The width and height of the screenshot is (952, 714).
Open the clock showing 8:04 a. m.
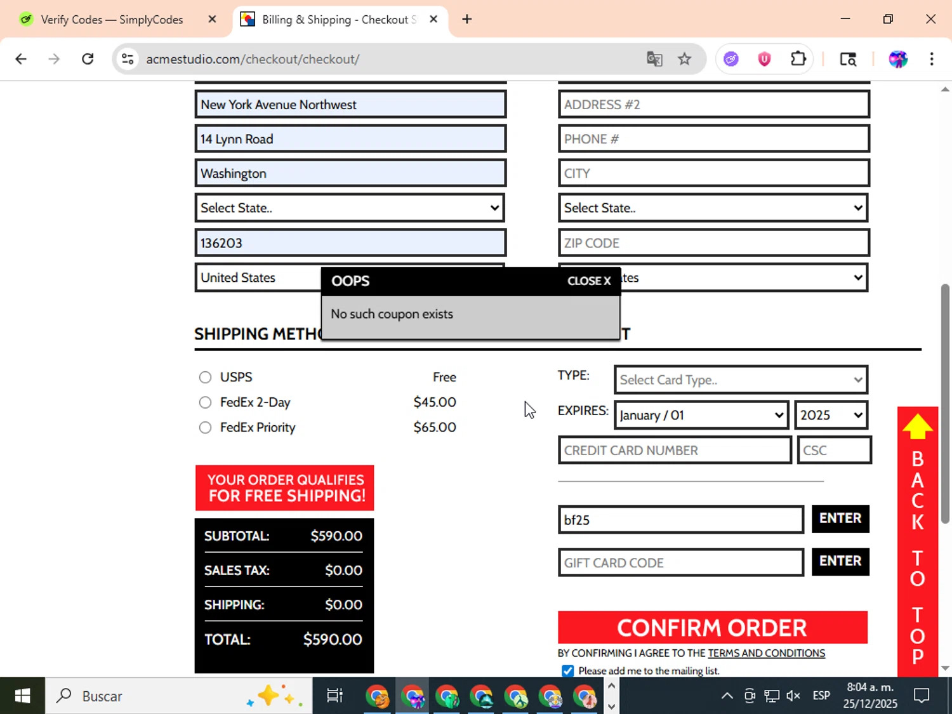(x=870, y=696)
